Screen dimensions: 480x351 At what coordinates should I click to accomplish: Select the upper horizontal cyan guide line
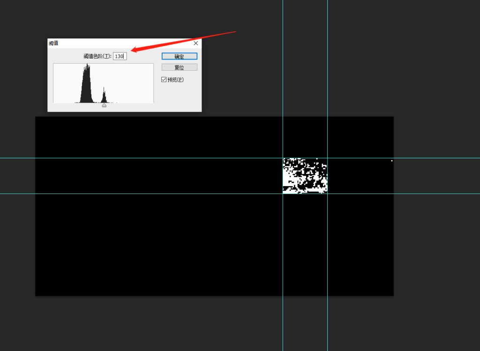141,158
